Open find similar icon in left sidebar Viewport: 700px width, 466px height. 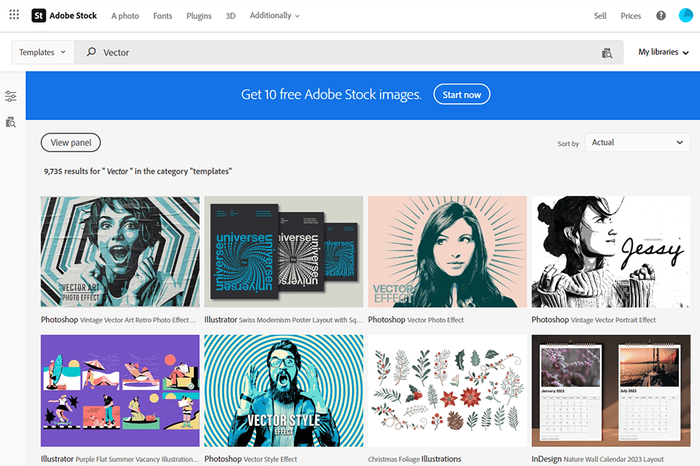(x=11, y=122)
